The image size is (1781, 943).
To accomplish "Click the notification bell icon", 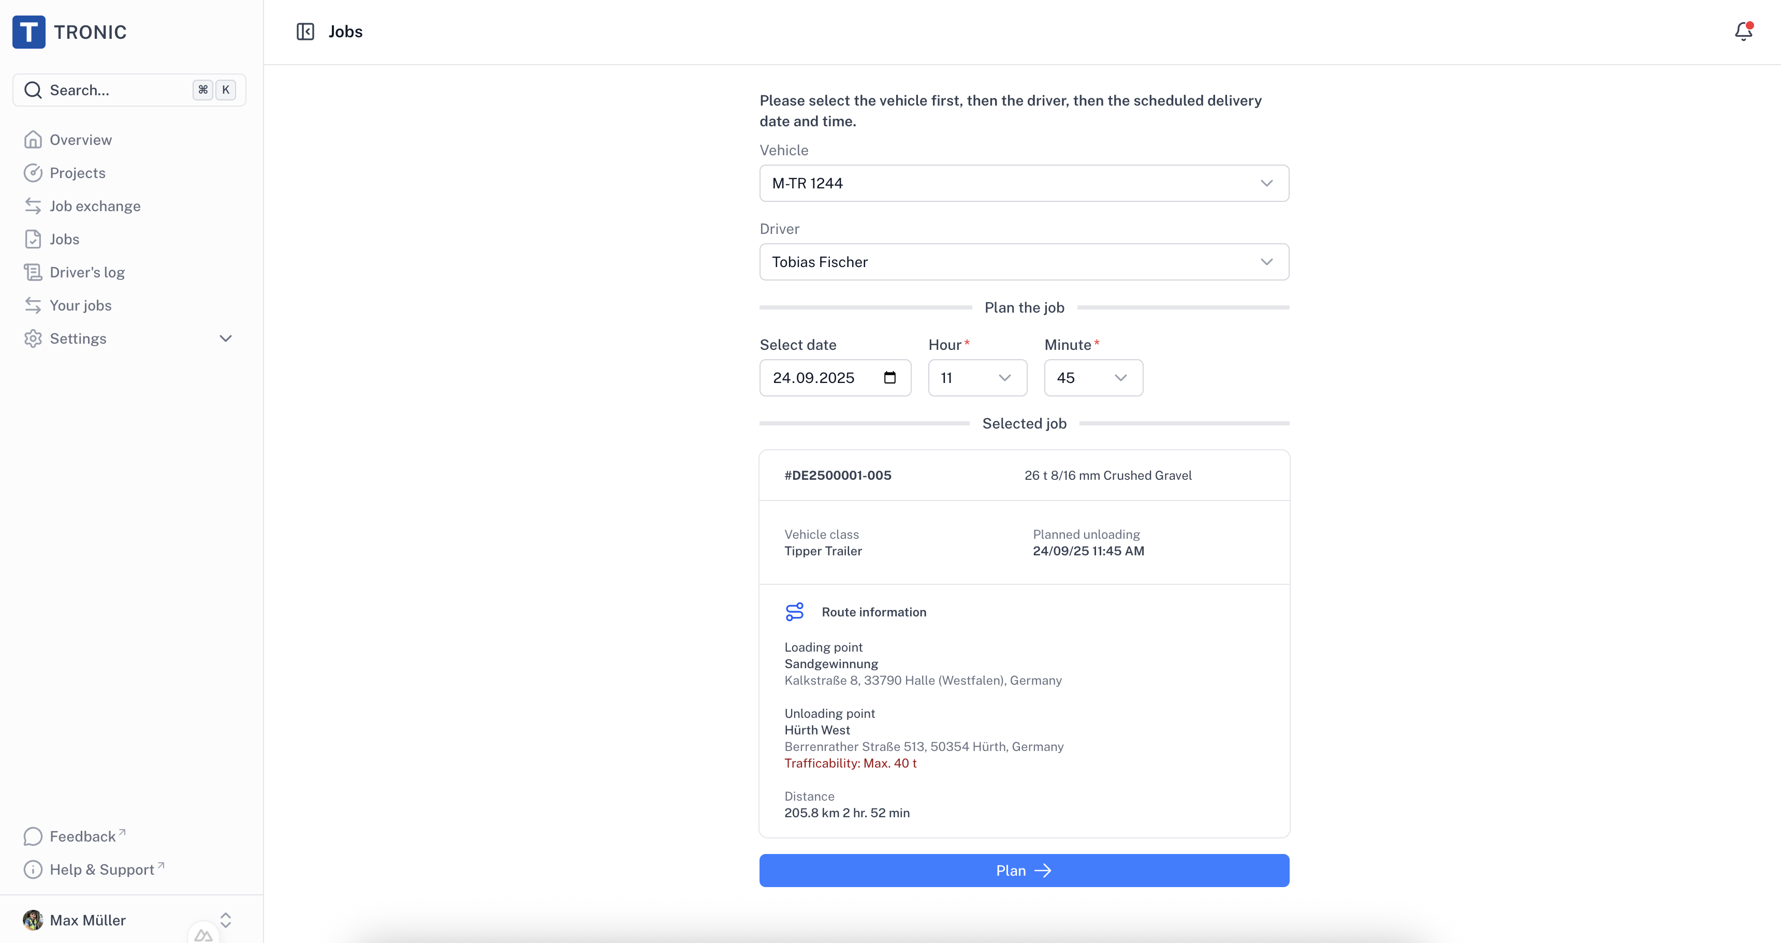I will click(x=1743, y=31).
